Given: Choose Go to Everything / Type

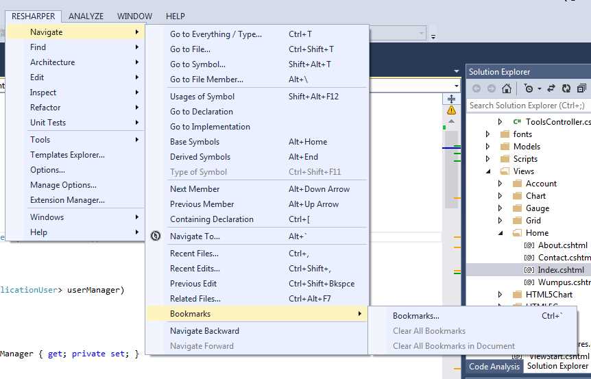Looking at the screenshot, I should click(257, 34).
